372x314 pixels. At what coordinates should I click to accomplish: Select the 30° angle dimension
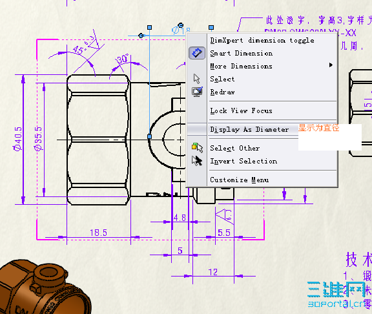point(123,59)
